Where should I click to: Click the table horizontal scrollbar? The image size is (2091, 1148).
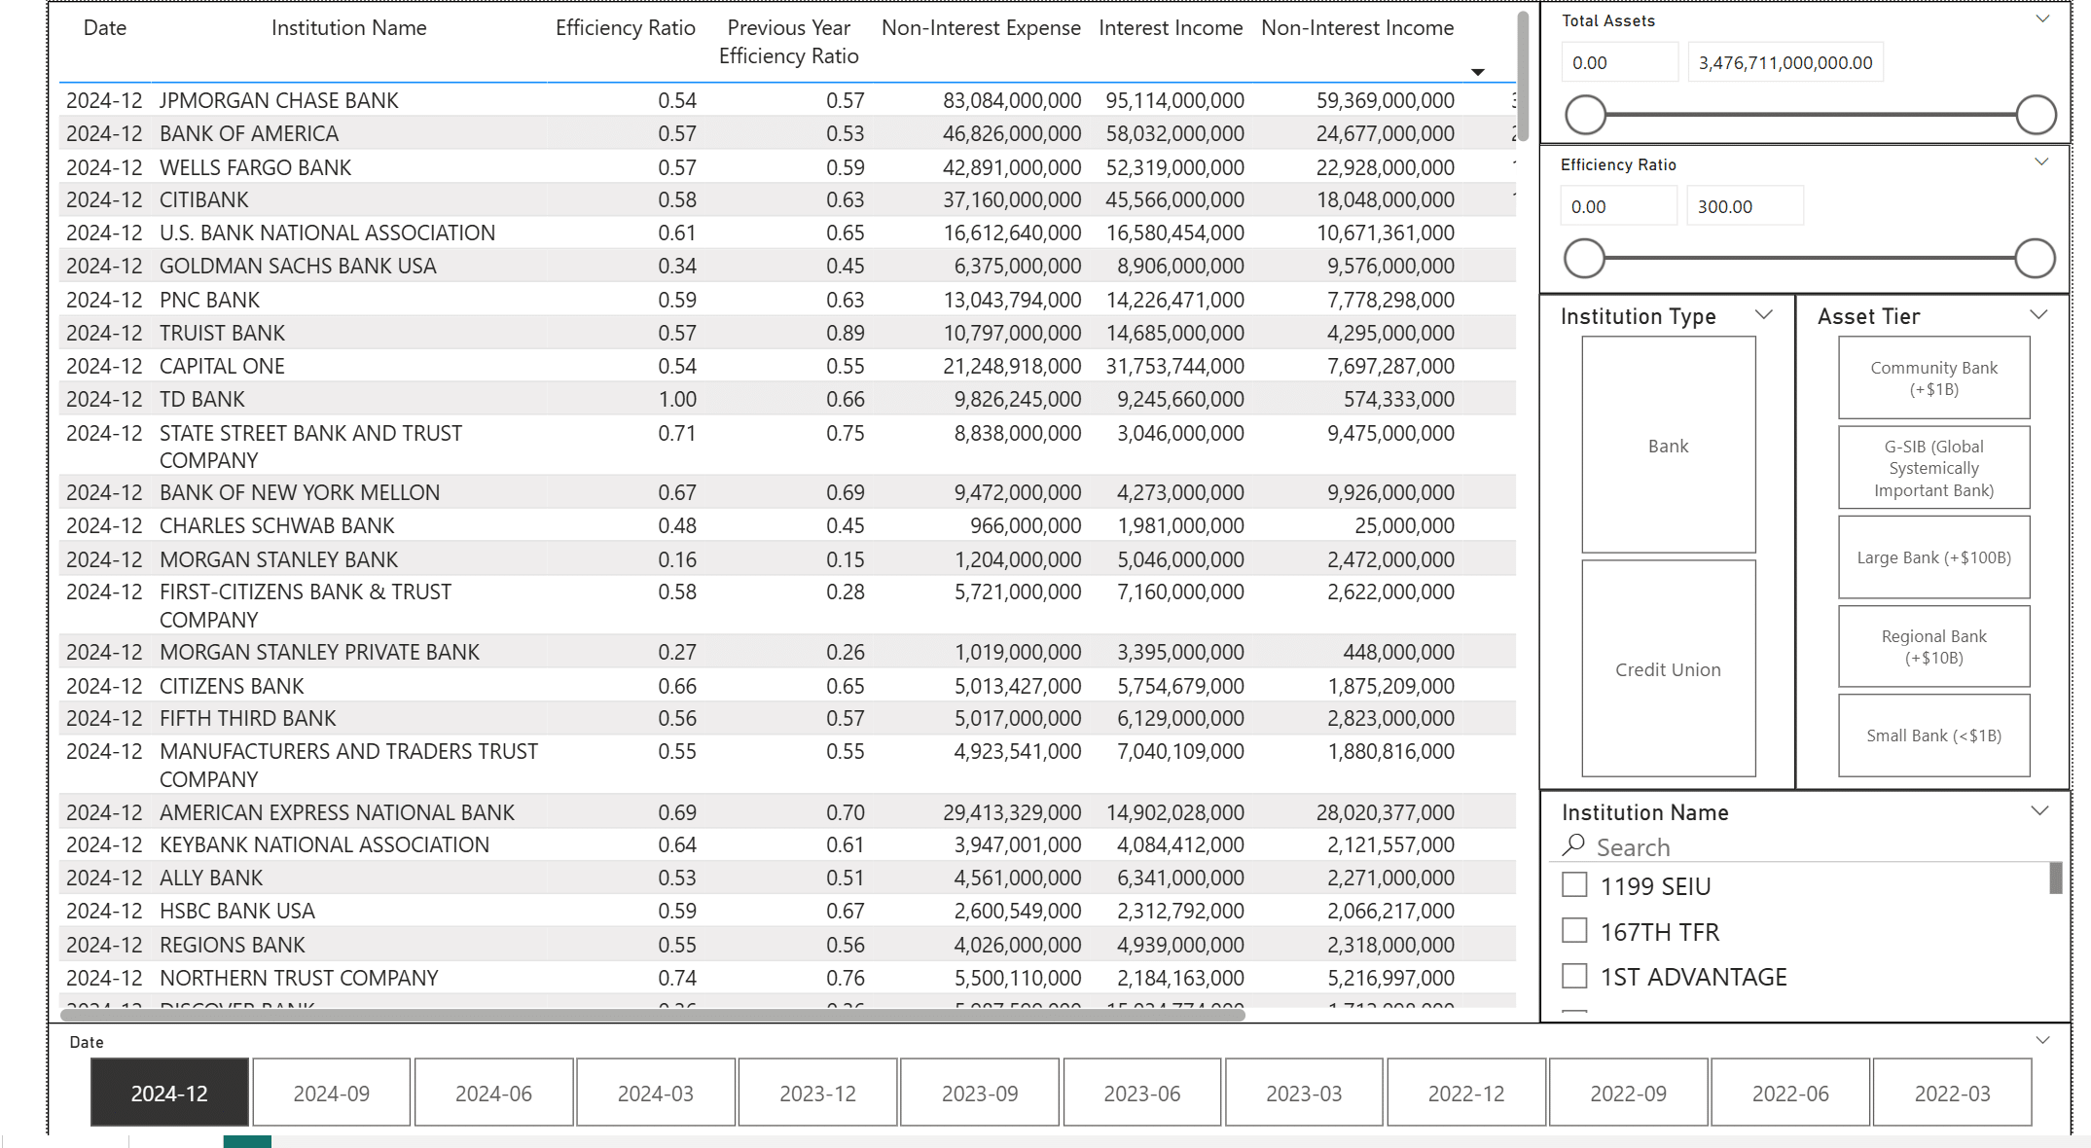tap(652, 1015)
